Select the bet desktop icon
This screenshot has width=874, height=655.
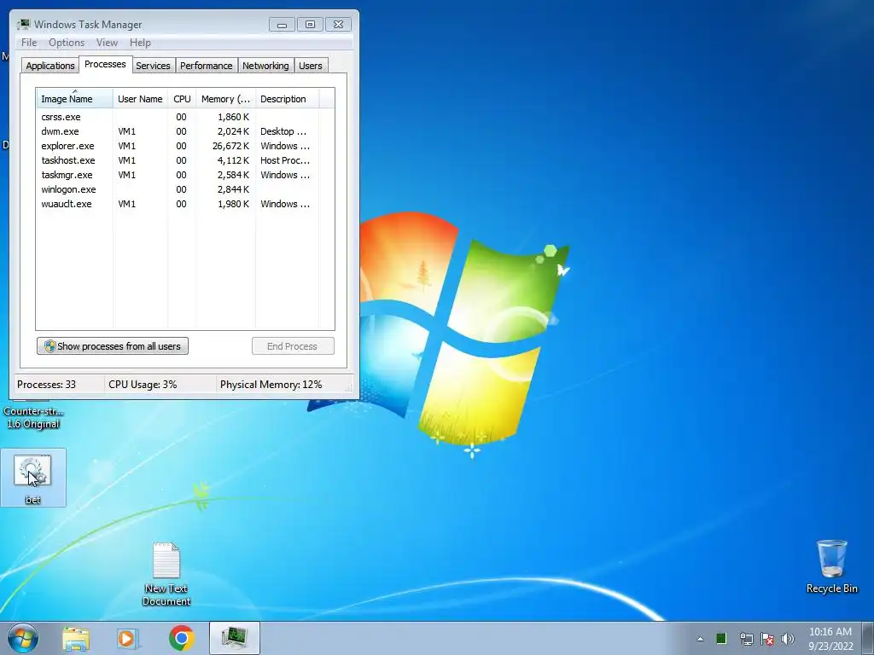[33, 478]
